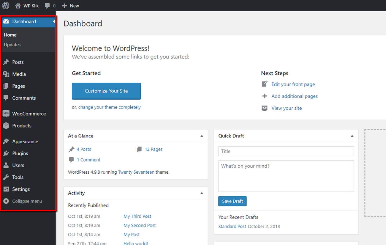Click the WordPress logo in admin bar
This screenshot has height=245, width=386.
click(x=6, y=6)
